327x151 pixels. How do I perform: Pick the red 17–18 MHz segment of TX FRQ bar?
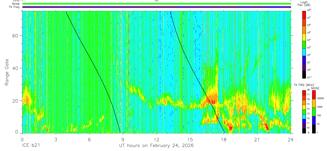[304, 93]
